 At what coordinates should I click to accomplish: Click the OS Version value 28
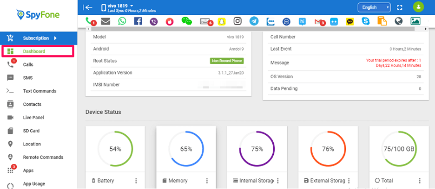[419, 76]
